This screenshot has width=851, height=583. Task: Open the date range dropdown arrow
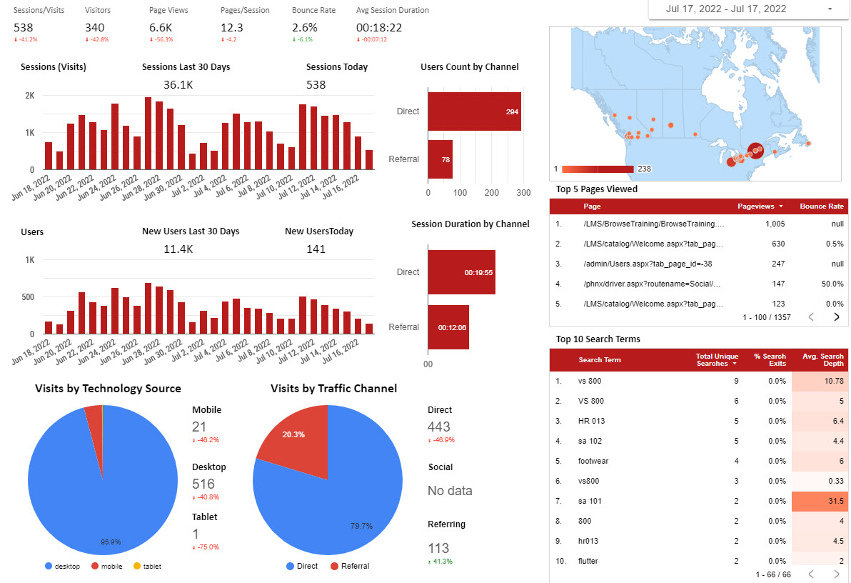(x=830, y=9)
